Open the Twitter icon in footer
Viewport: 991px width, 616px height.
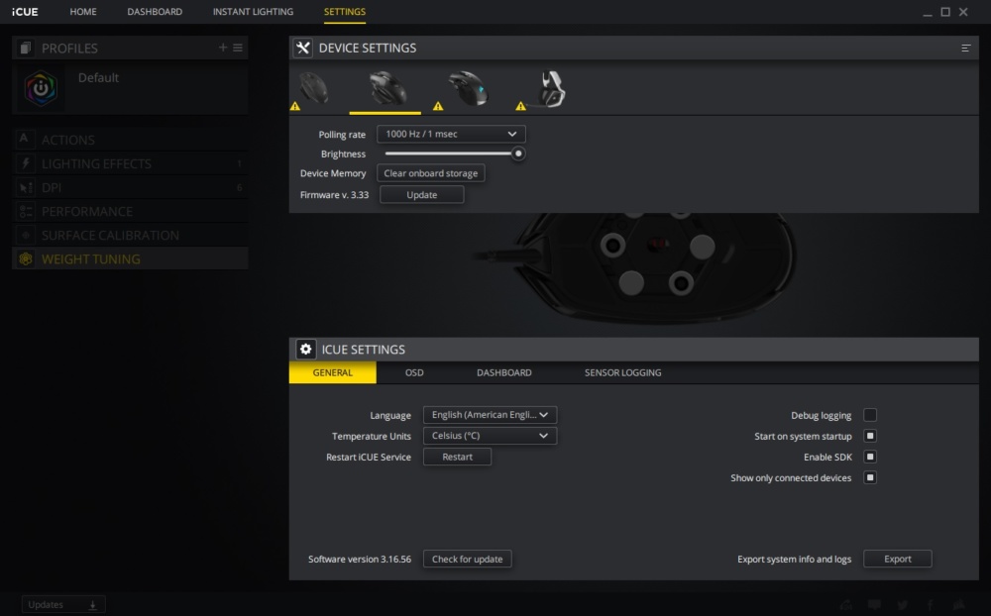903,605
